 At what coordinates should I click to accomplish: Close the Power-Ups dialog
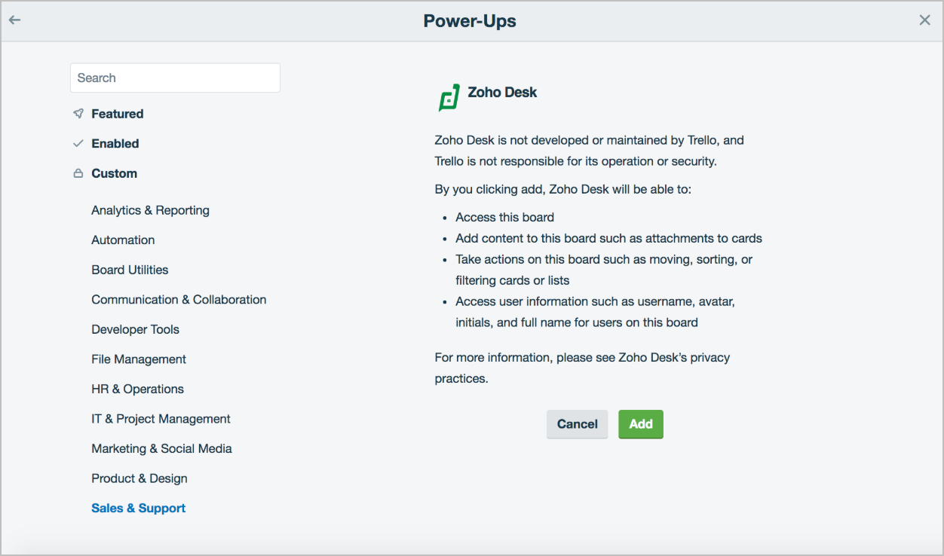[x=924, y=20]
